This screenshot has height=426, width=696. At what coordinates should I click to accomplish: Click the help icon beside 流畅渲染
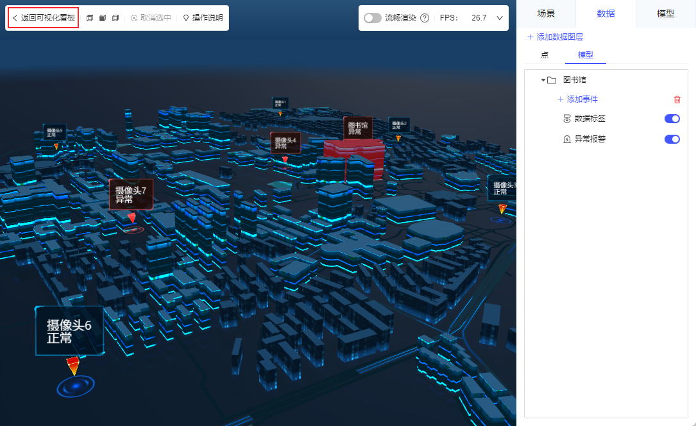click(x=425, y=18)
